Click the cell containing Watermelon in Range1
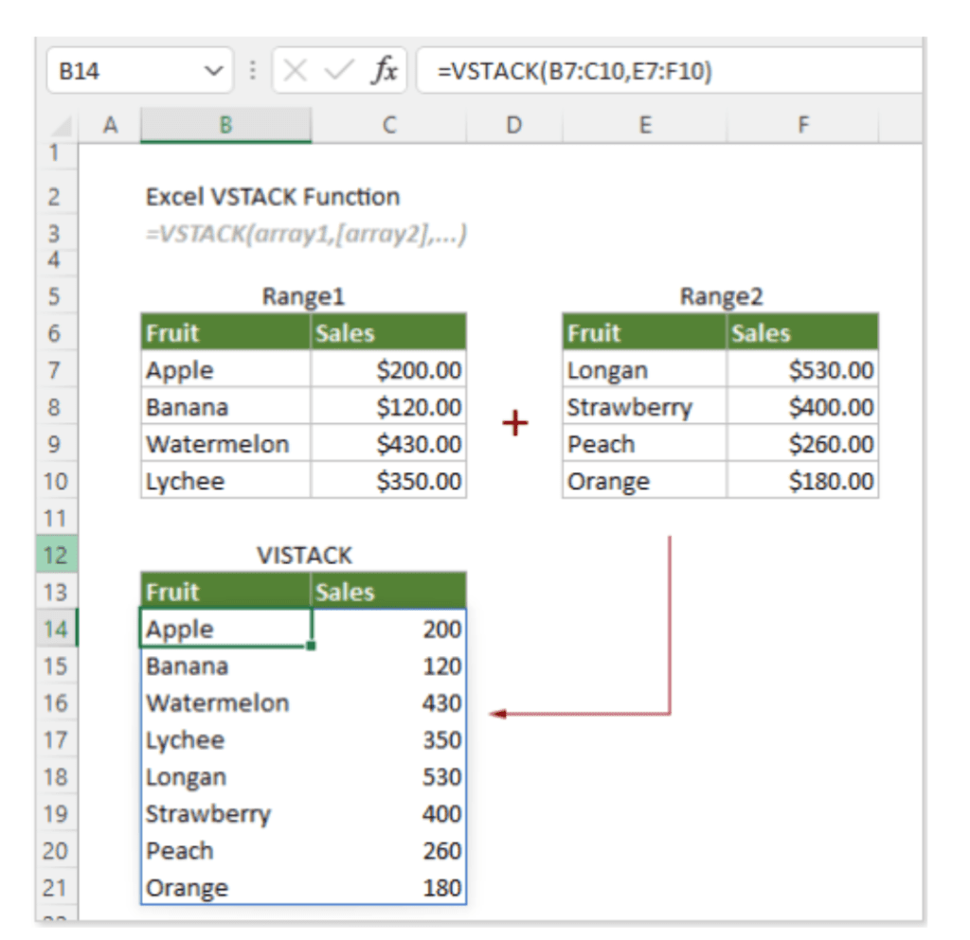 (x=225, y=444)
